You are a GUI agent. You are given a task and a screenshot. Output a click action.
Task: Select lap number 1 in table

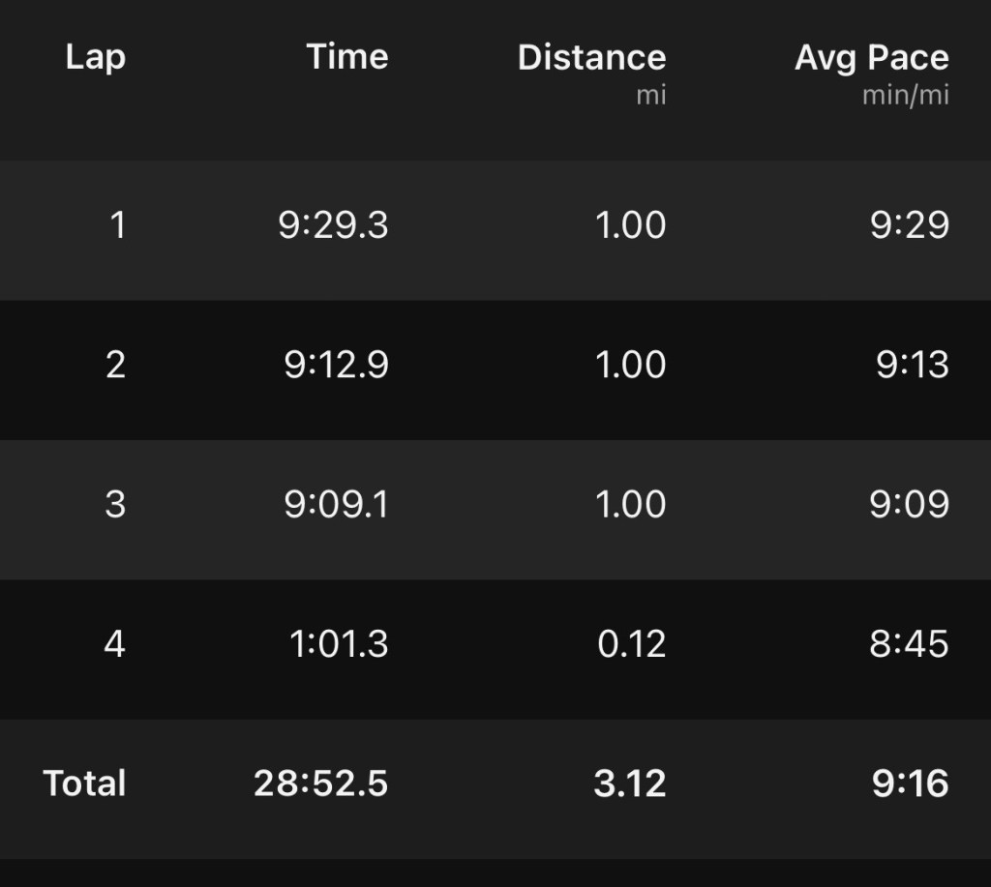pos(118,225)
